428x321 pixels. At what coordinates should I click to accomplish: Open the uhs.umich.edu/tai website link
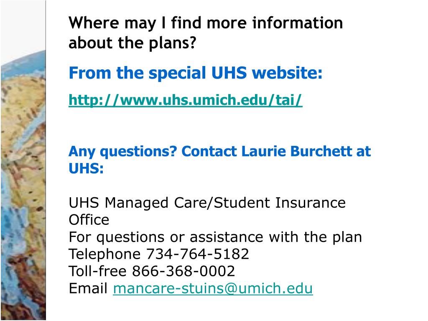pos(185,100)
